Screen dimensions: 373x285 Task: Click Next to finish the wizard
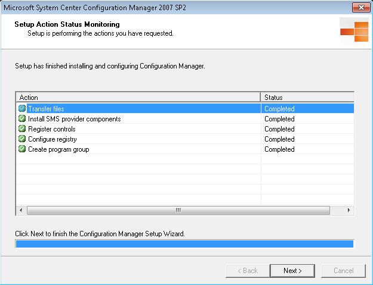click(x=292, y=271)
